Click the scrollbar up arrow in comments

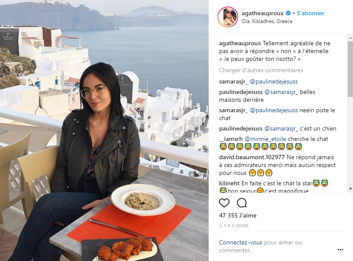click(350, 38)
